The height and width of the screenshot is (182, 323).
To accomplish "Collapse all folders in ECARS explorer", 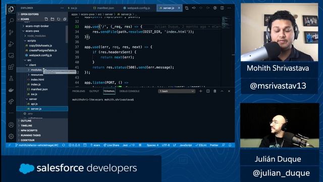I will tap(65, 19).
